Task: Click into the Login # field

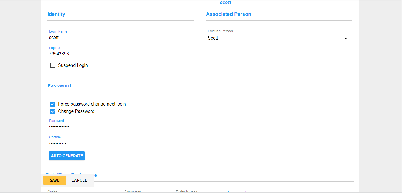Action: coord(120,54)
